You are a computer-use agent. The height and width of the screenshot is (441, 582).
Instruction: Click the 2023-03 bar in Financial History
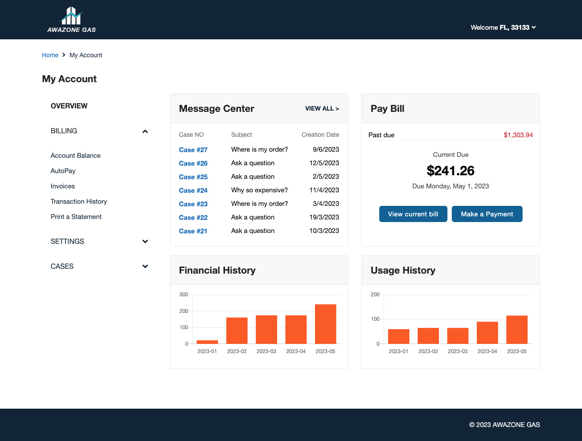pyautogui.click(x=267, y=330)
